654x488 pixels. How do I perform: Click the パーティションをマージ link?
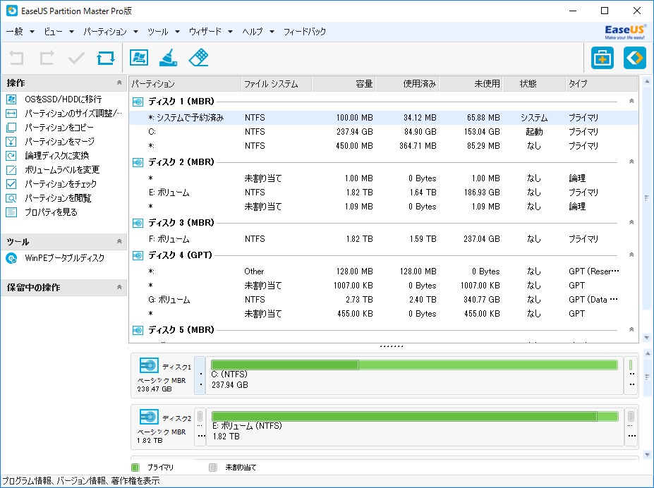tap(60, 142)
